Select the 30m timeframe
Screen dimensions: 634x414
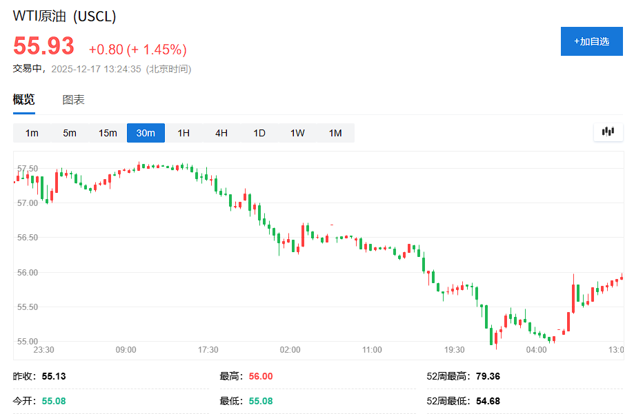point(146,133)
